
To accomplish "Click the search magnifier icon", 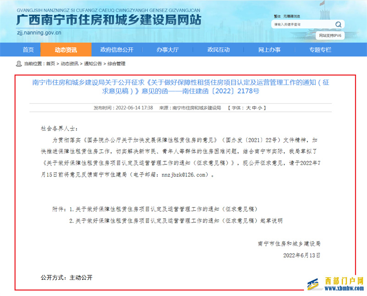I will click(x=338, y=24).
